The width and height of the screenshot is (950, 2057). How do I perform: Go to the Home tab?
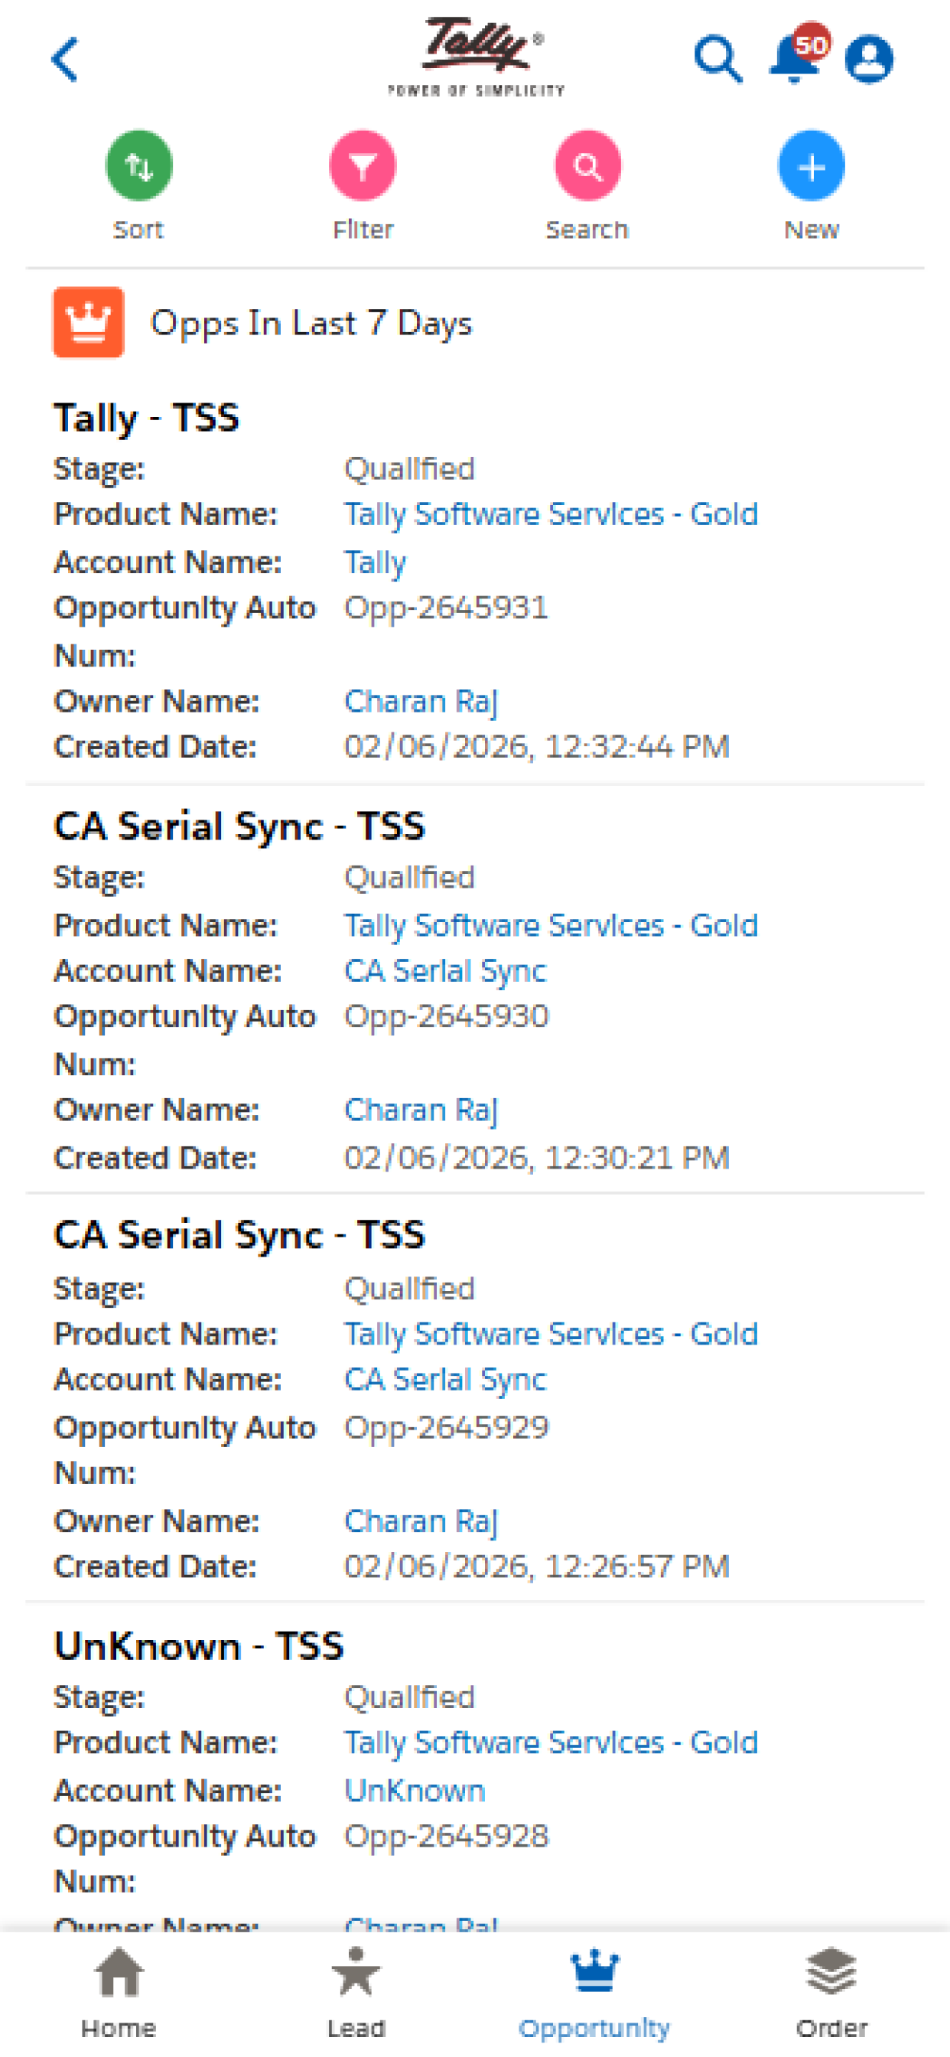point(119,1991)
